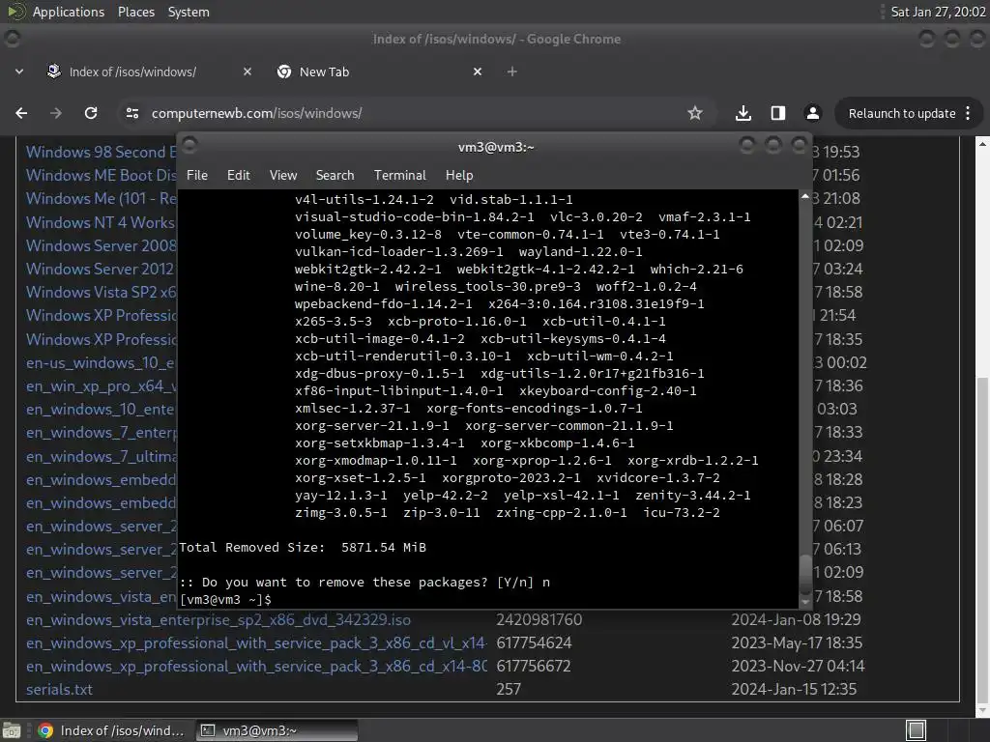This screenshot has height=742, width=990.
Task: Open Windows Server 2008 link
Action: 101,245
